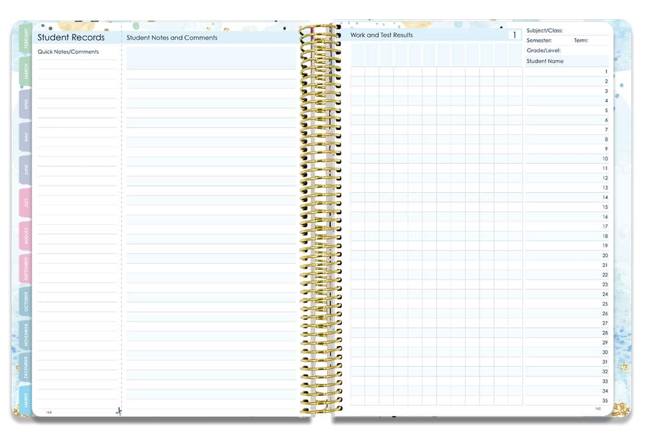The width and height of the screenshot is (665, 439).
Task: Open the June tab
Action: [x=24, y=171]
